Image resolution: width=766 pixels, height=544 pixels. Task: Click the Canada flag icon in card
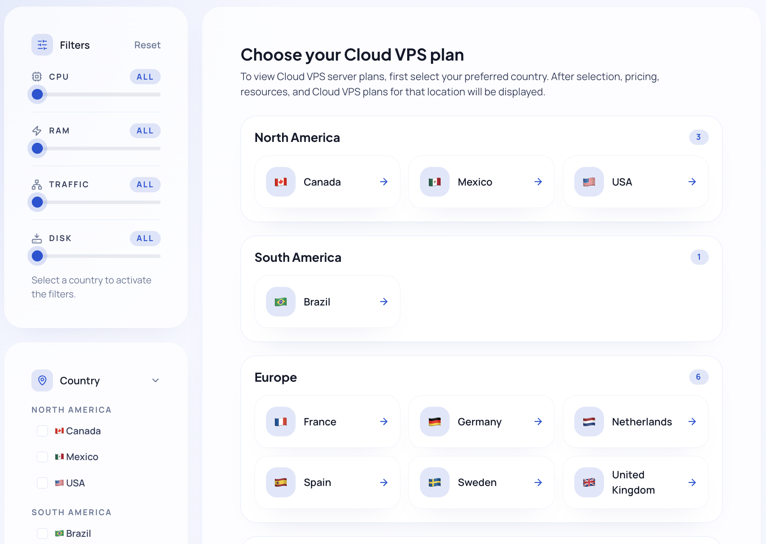[x=281, y=182]
